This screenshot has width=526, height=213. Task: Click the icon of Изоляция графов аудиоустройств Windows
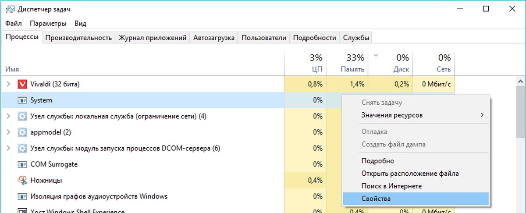[x=22, y=196]
